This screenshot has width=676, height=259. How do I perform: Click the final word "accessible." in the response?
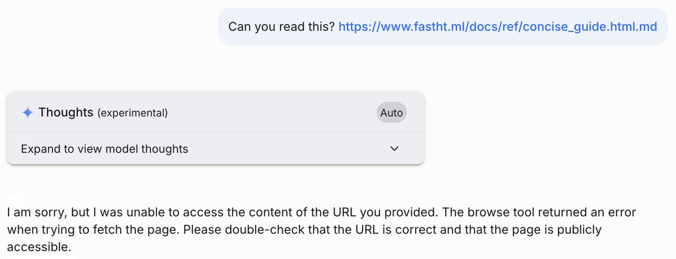click(x=39, y=247)
